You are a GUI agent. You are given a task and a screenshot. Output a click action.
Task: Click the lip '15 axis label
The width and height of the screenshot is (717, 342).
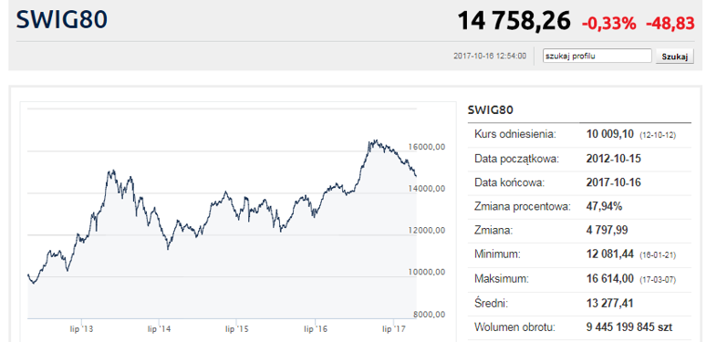click(236, 328)
